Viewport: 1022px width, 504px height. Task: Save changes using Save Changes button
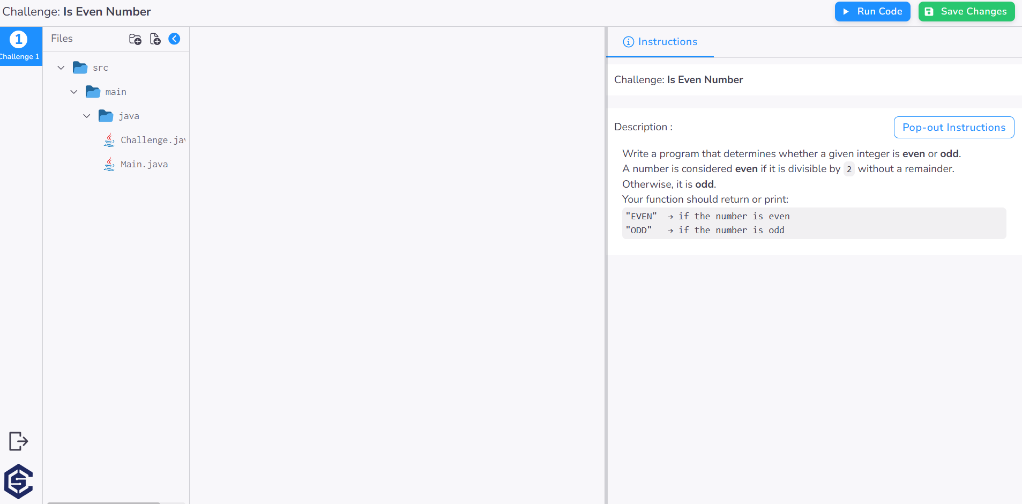[966, 11]
